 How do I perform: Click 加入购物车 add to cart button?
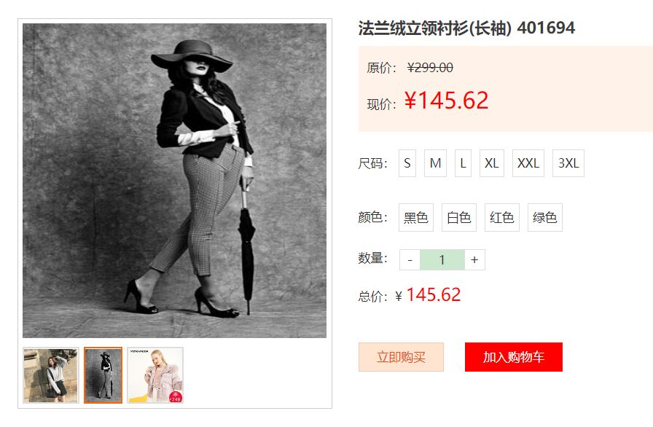pyautogui.click(x=514, y=357)
